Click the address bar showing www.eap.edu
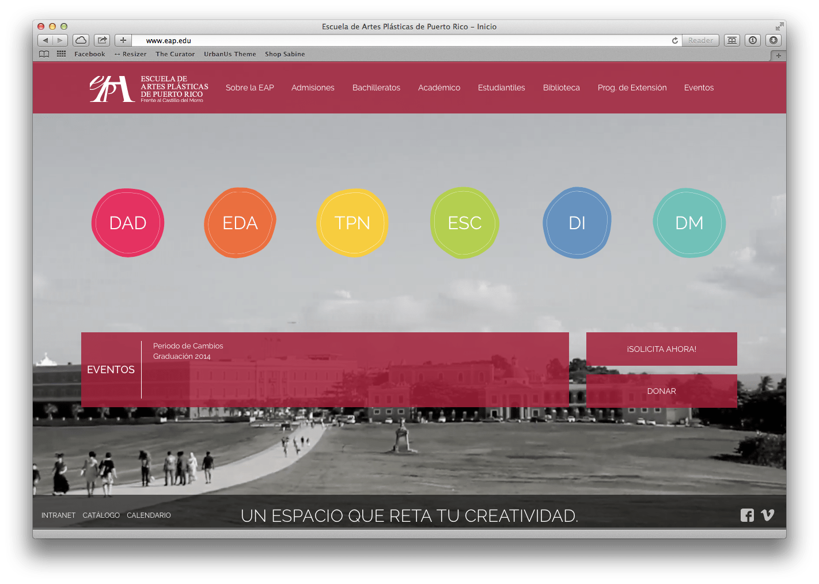This screenshot has height=584, width=819. coord(403,40)
